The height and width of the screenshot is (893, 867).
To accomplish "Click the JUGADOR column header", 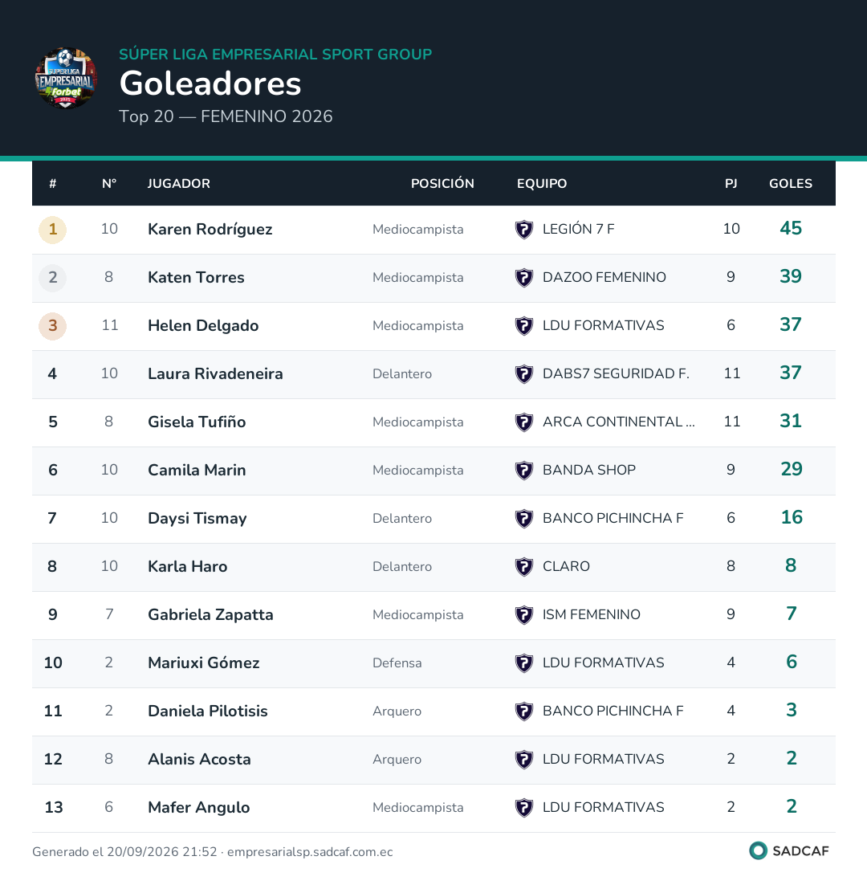I will click(179, 183).
